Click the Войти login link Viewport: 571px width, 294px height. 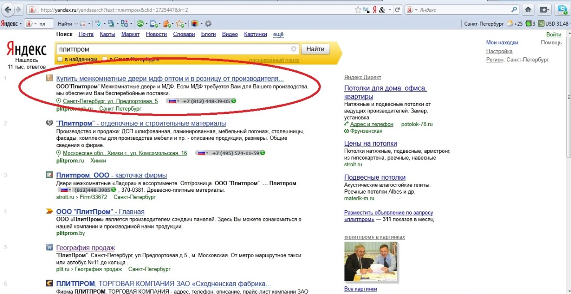point(554,35)
